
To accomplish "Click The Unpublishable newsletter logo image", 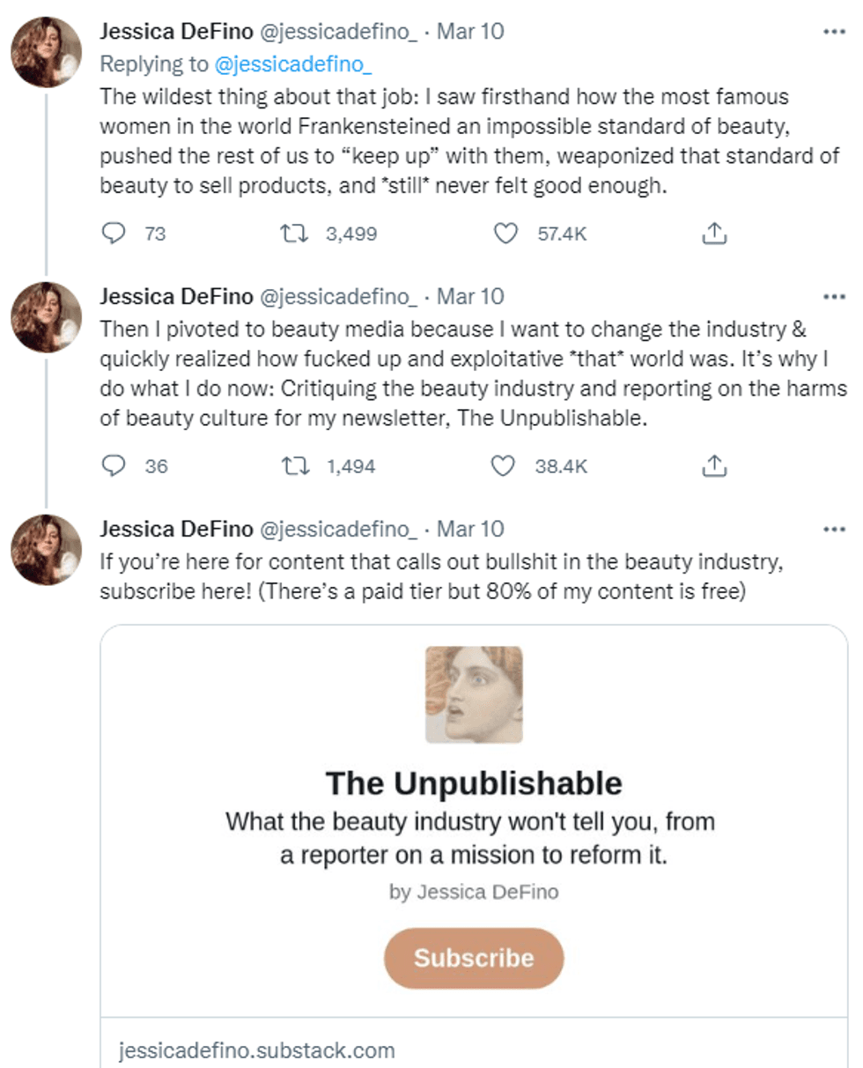I will (x=474, y=694).
